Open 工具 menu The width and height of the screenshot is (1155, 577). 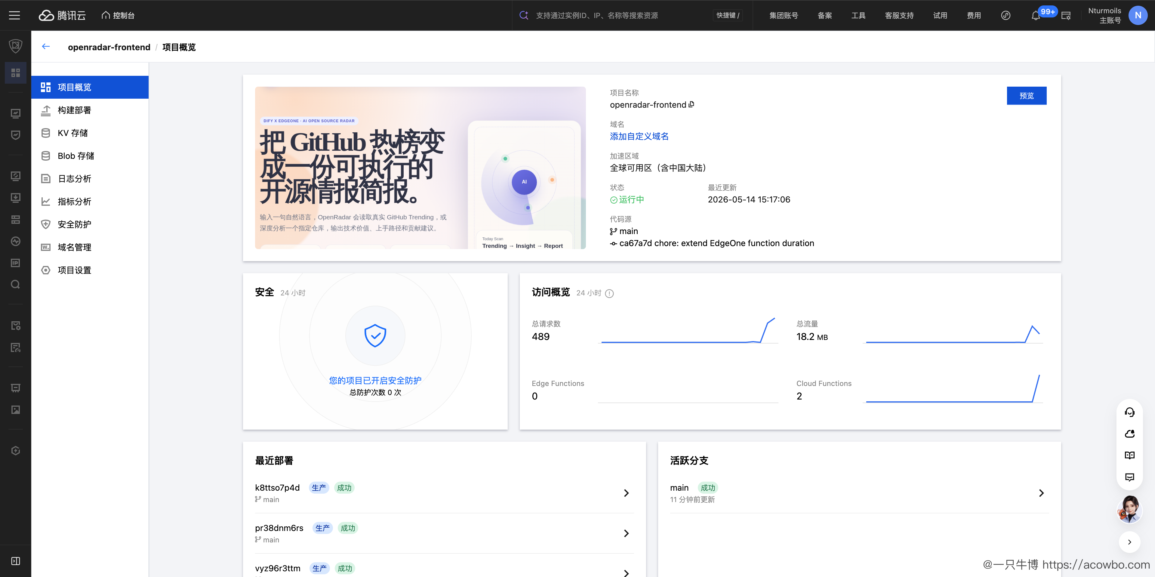[858, 15]
